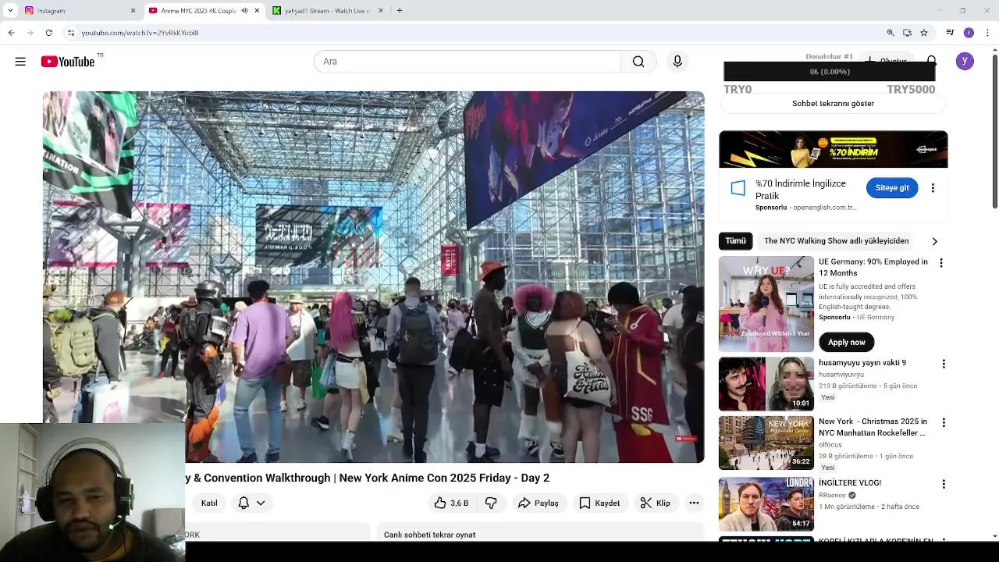Visit advertiser site with Siteye git
This screenshot has width=999, height=562.
tap(891, 188)
